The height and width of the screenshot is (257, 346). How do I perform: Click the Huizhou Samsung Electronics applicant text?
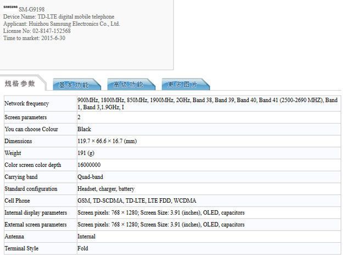point(62,24)
